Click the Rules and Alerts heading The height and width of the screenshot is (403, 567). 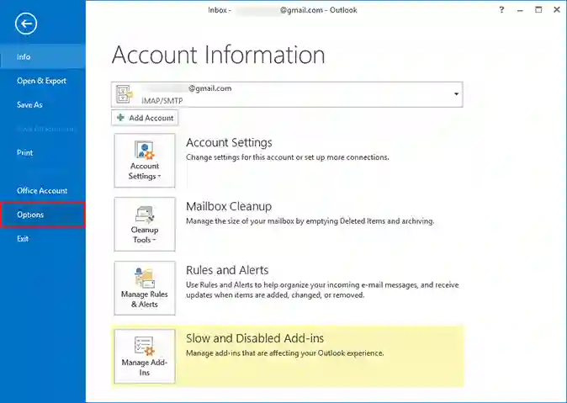click(x=227, y=270)
